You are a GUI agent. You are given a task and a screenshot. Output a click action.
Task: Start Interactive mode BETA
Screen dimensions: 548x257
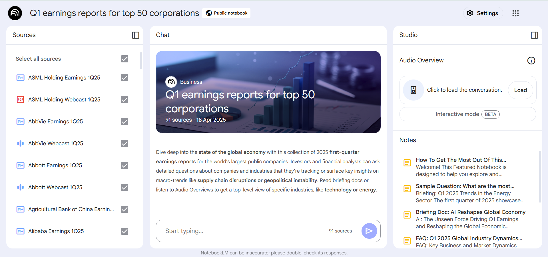tap(467, 114)
